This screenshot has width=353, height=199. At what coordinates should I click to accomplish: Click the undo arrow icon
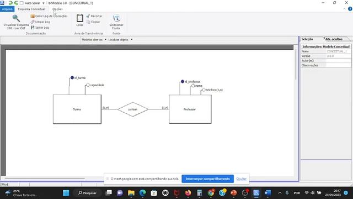10,3
